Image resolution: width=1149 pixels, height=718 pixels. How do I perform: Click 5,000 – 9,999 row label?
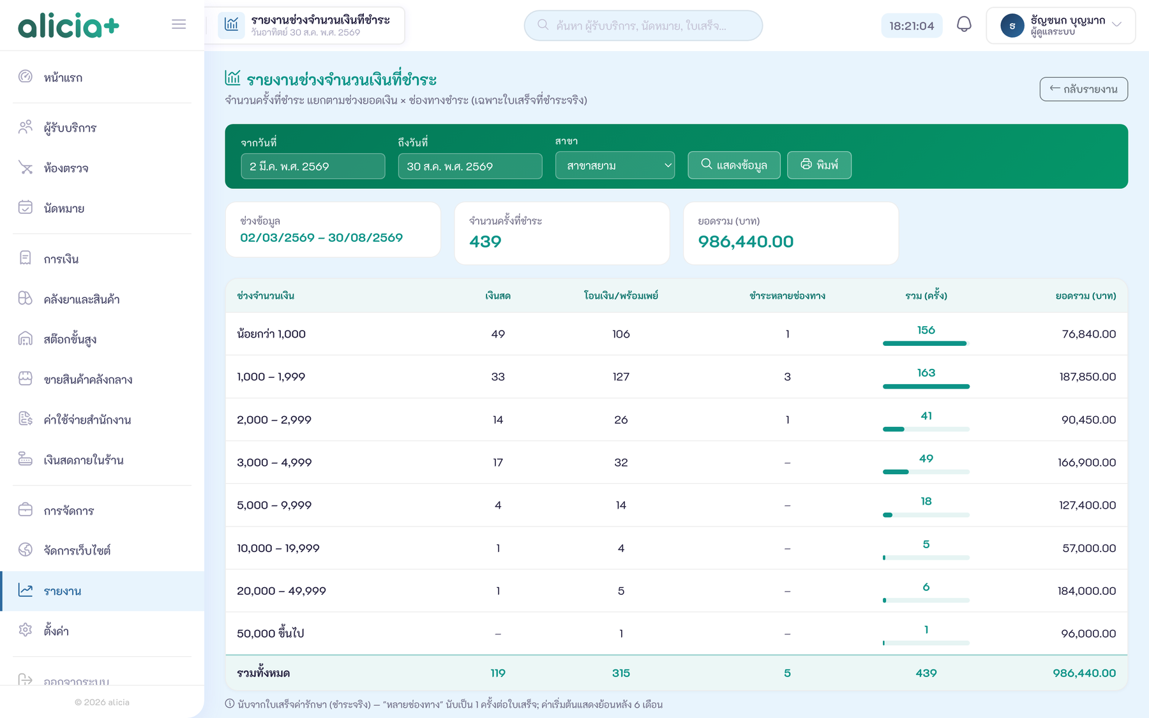(x=274, y=505)
